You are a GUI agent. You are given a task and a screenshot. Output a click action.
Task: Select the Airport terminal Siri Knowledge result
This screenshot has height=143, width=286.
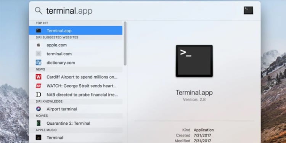(76, 109)
